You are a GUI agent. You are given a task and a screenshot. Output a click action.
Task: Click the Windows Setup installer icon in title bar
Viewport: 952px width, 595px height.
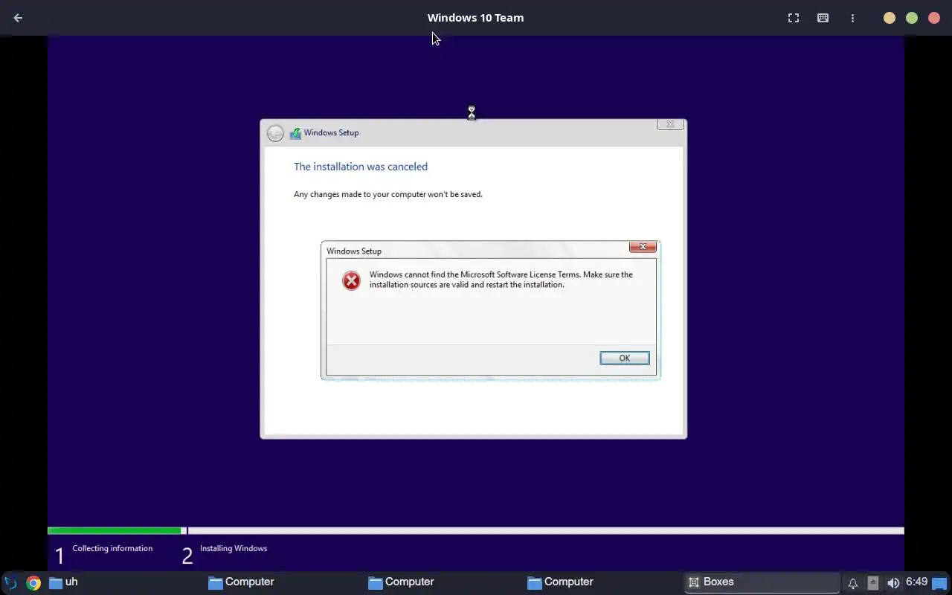(295, 133)
